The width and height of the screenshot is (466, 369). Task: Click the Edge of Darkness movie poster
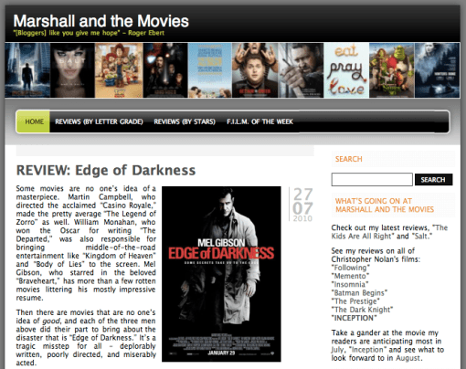coord(221,274)
